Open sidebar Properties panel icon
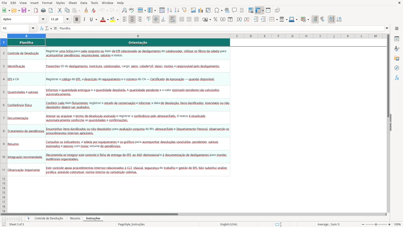Screen dimensions: 403x227 click(x=397, y=39)
